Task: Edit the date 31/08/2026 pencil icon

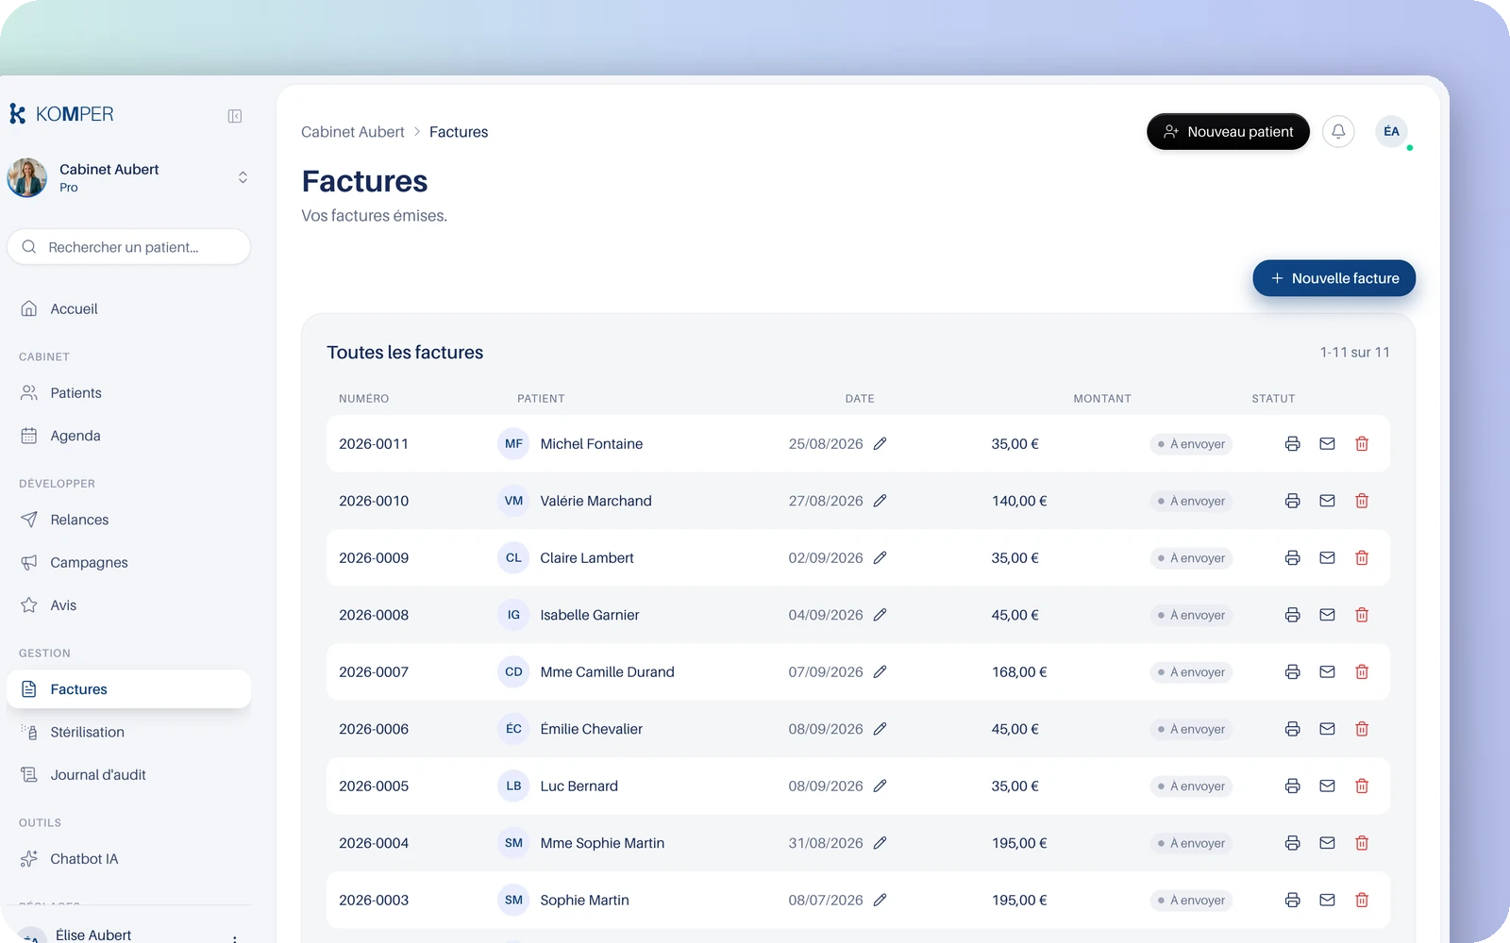Action: (x=880, y=843)
